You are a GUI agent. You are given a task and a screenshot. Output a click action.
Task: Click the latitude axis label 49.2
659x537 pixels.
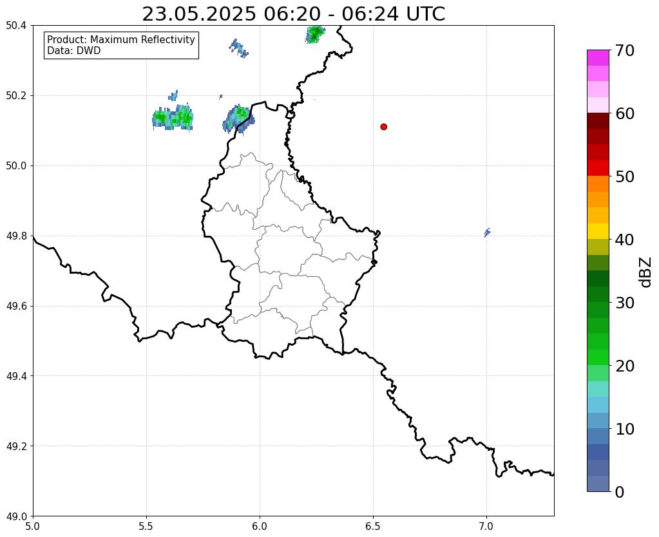[16, 446]
